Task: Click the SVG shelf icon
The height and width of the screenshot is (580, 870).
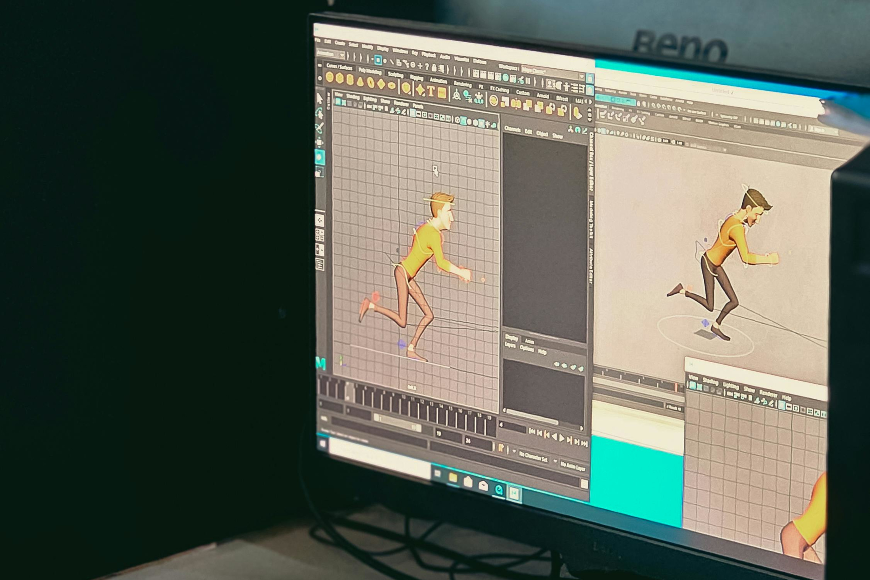Action: point(442,93)
